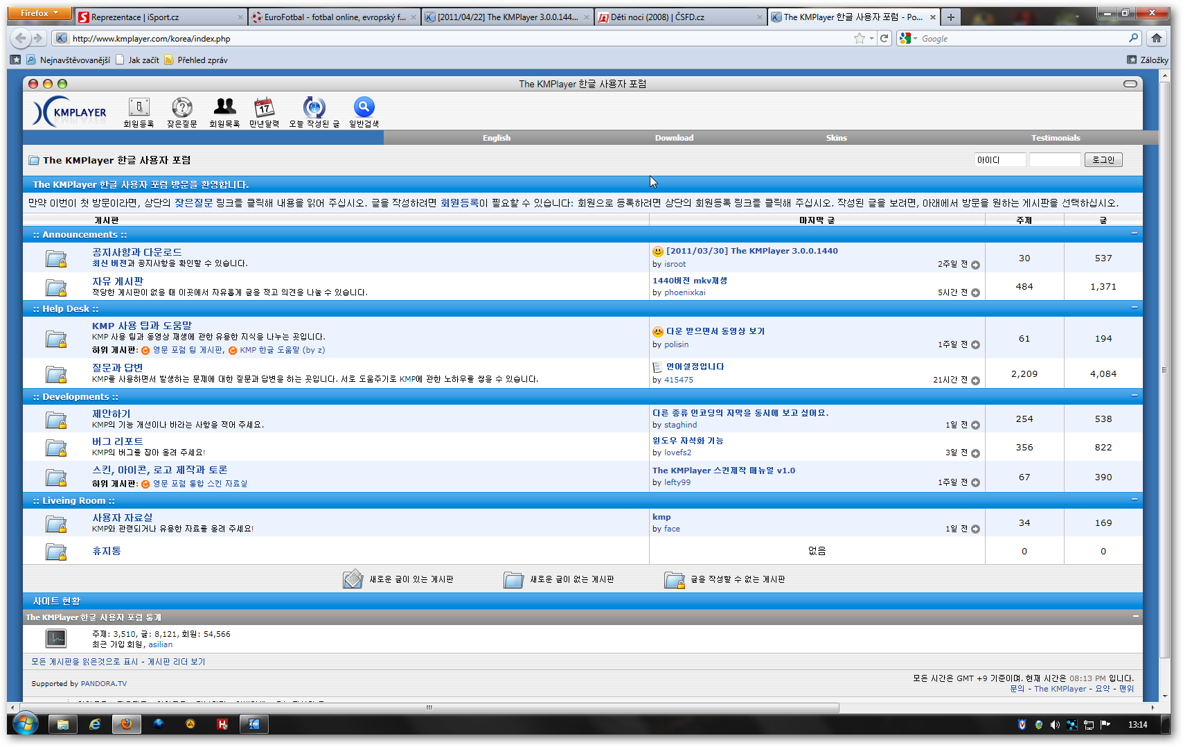The width and height of the screenshot is (1183, 747).
Task: Focus the Google search box
Action: [x=1023, y=39]
